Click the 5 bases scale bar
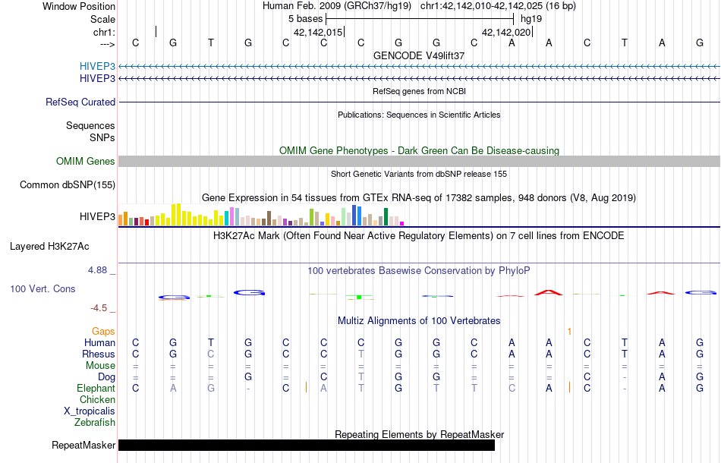 420,19
